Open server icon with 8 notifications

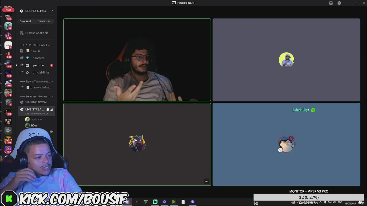point(8,45)
